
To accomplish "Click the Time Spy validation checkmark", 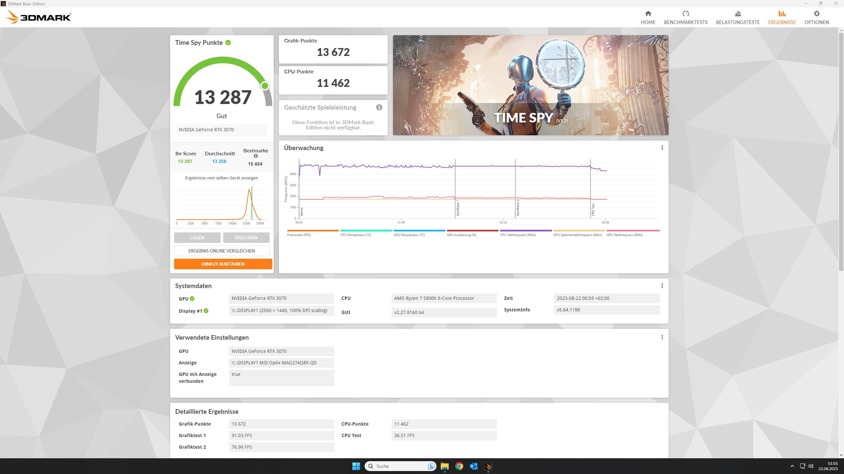I will 228,43.
